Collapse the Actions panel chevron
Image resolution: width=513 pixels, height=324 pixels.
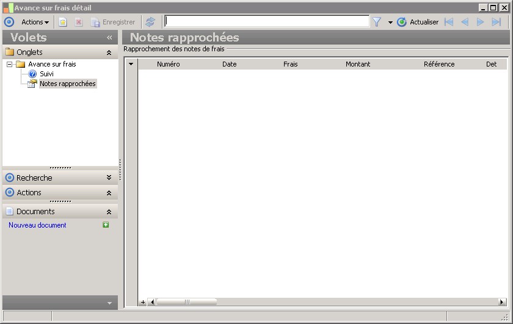point(109,193)
